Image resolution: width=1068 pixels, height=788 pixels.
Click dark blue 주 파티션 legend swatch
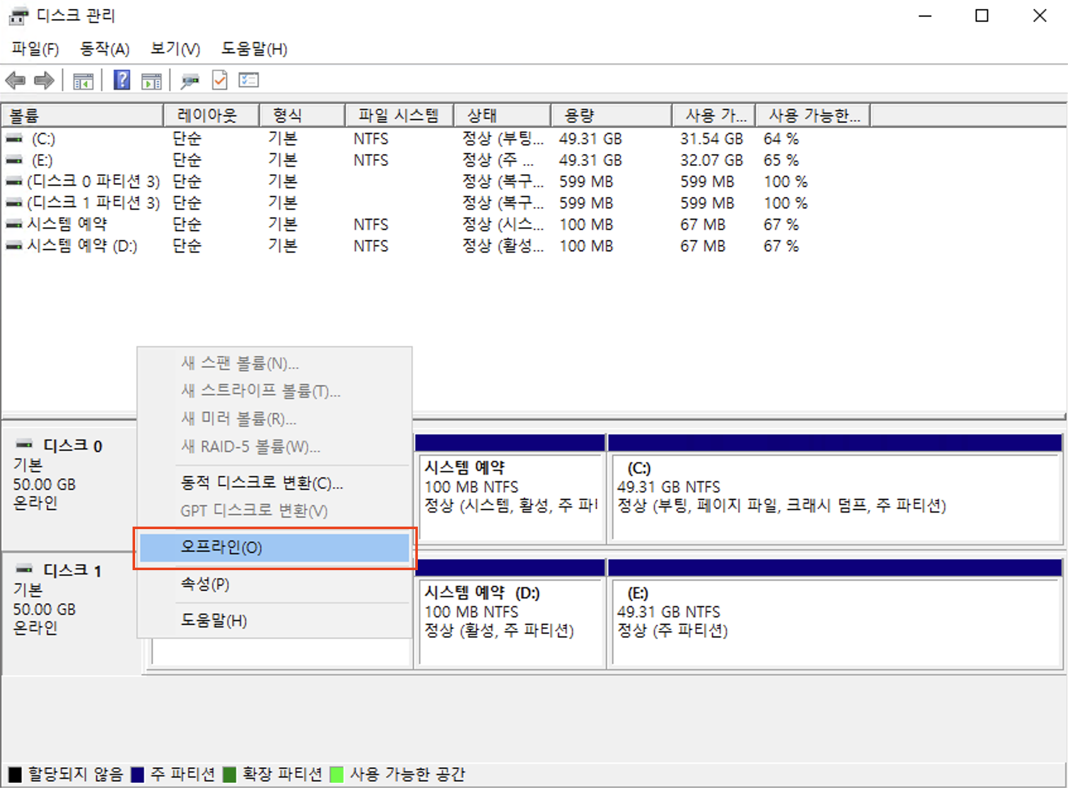[138, 774]
